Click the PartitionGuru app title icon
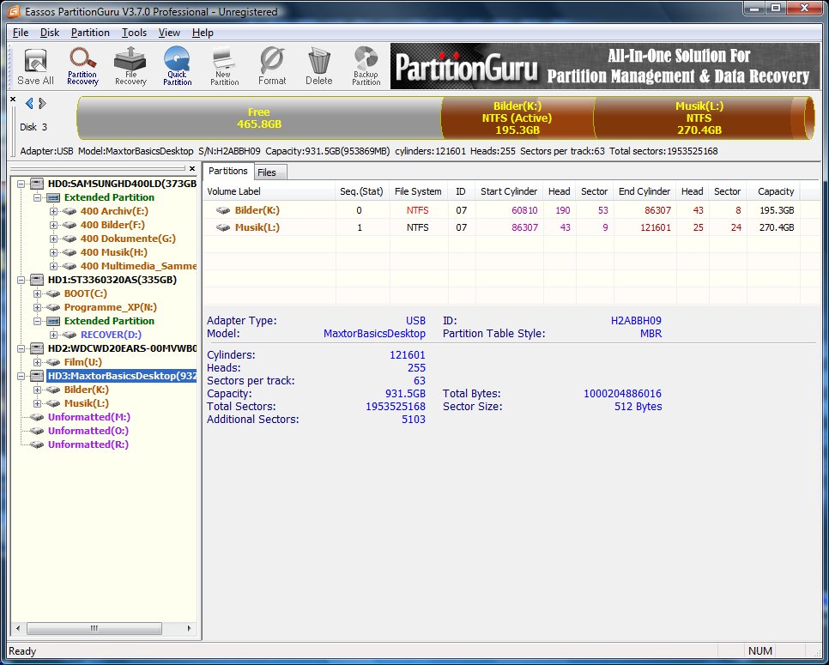Viewport: 829px width, 665px height. (14, 10)
